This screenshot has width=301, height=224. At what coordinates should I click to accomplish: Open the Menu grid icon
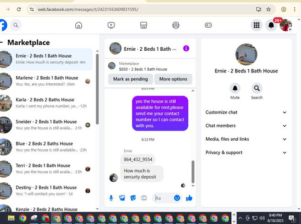(x=256, y=25)
